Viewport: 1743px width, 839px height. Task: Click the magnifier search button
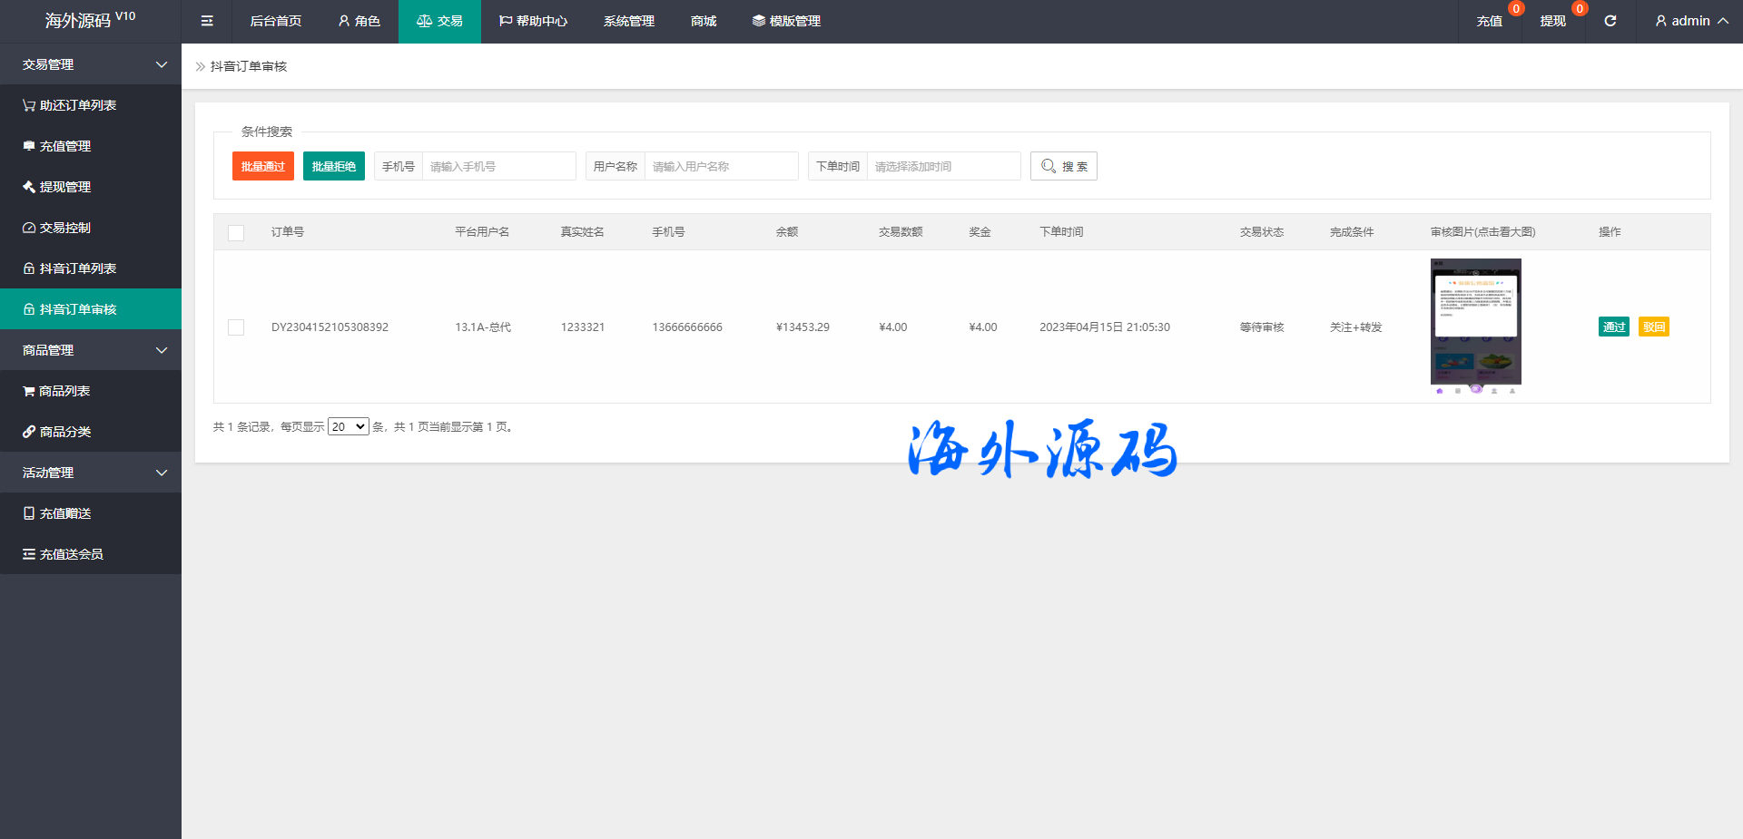pyautogui.click(x=1063, y=166)
